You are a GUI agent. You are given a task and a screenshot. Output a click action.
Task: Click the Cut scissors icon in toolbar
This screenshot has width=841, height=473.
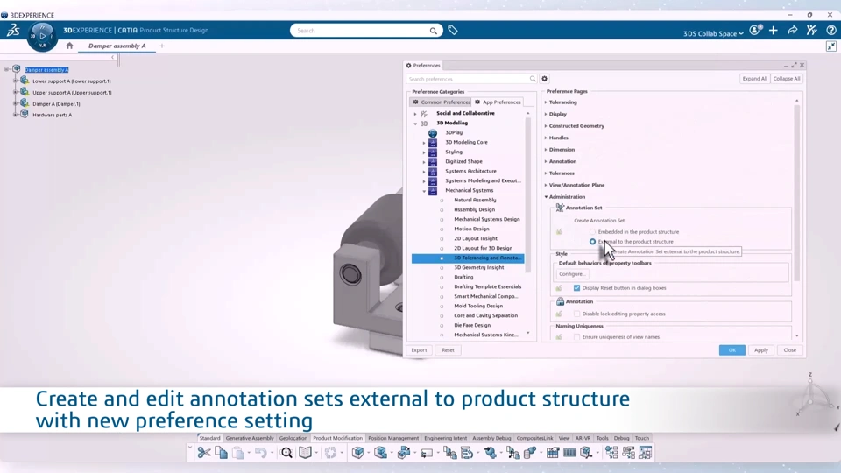pos(203,453)
